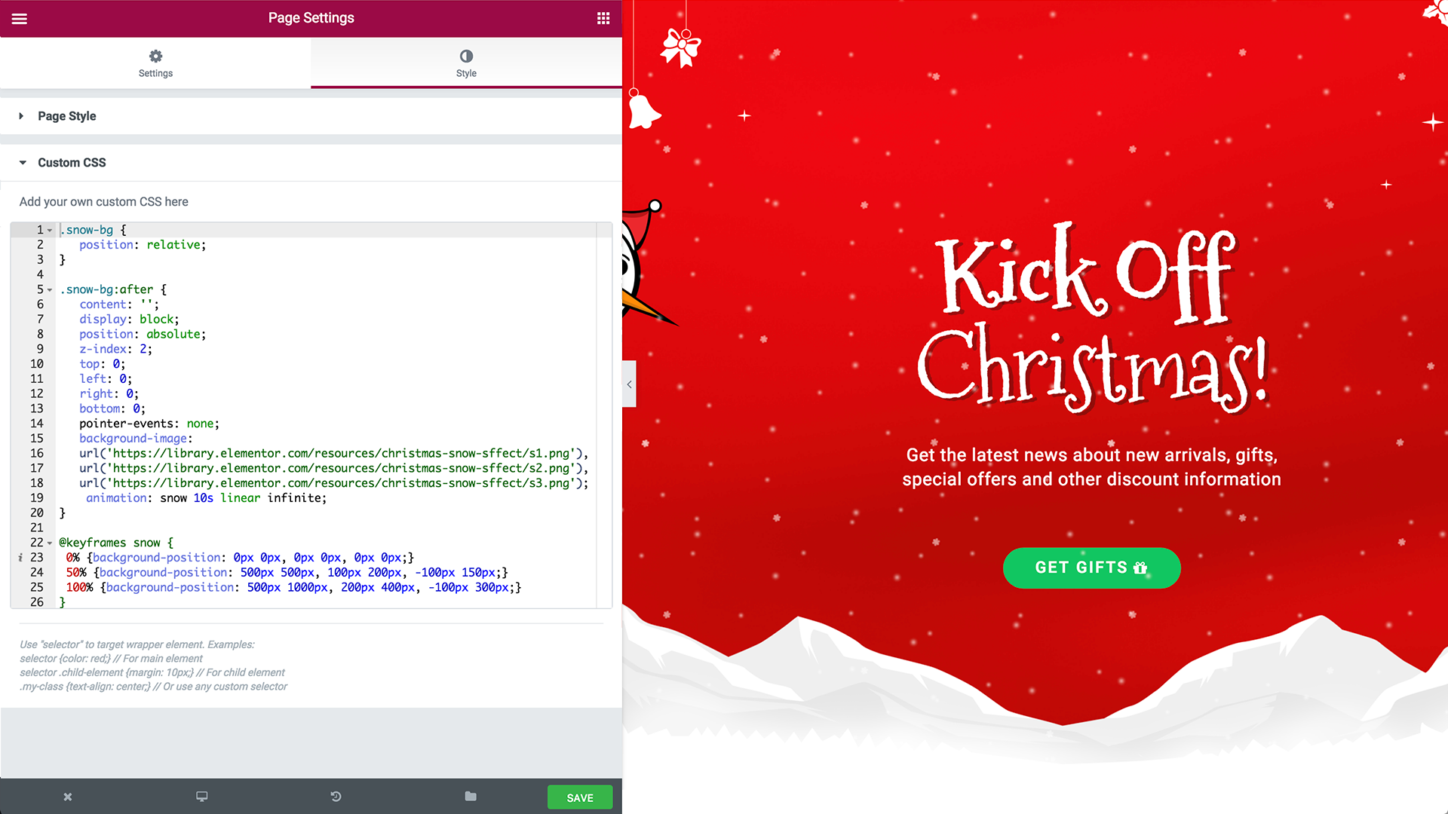Open the revision history icon
Image resolution: width=1448 pixels, height=814 pixels.
(x=336, y=797)
